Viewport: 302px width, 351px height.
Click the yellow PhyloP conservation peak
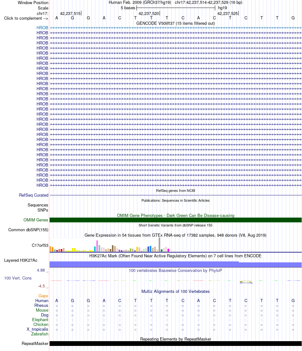(x=246, y=282)
